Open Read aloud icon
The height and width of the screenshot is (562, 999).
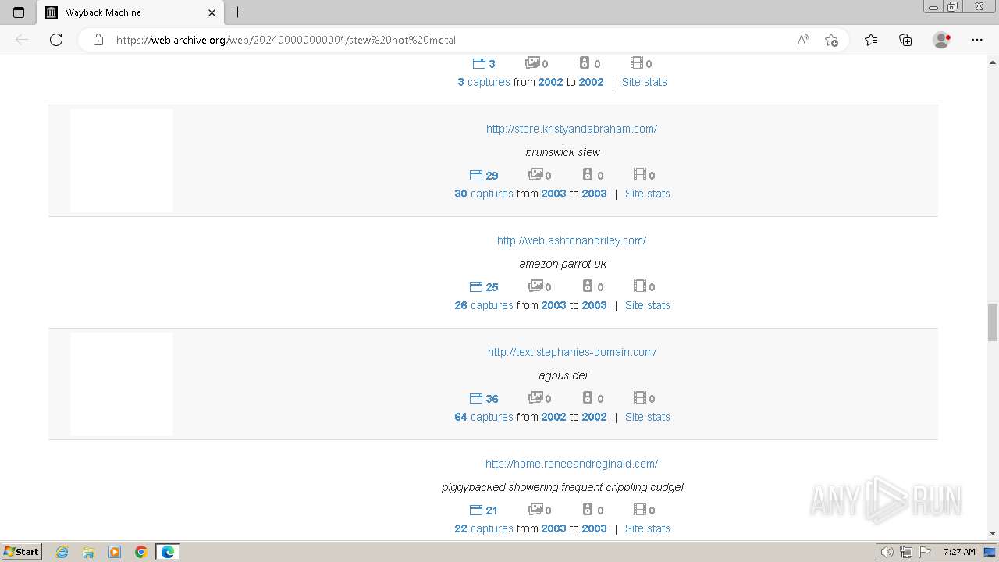(803, 40)
